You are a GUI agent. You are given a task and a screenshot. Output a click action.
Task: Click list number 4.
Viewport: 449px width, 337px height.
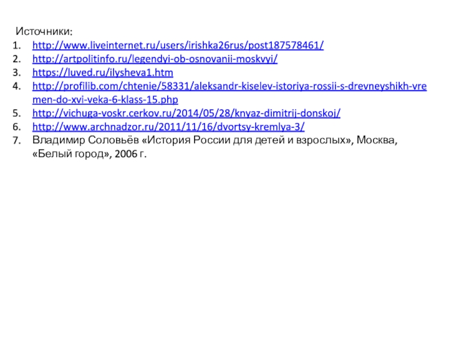[x=16, y=86]
